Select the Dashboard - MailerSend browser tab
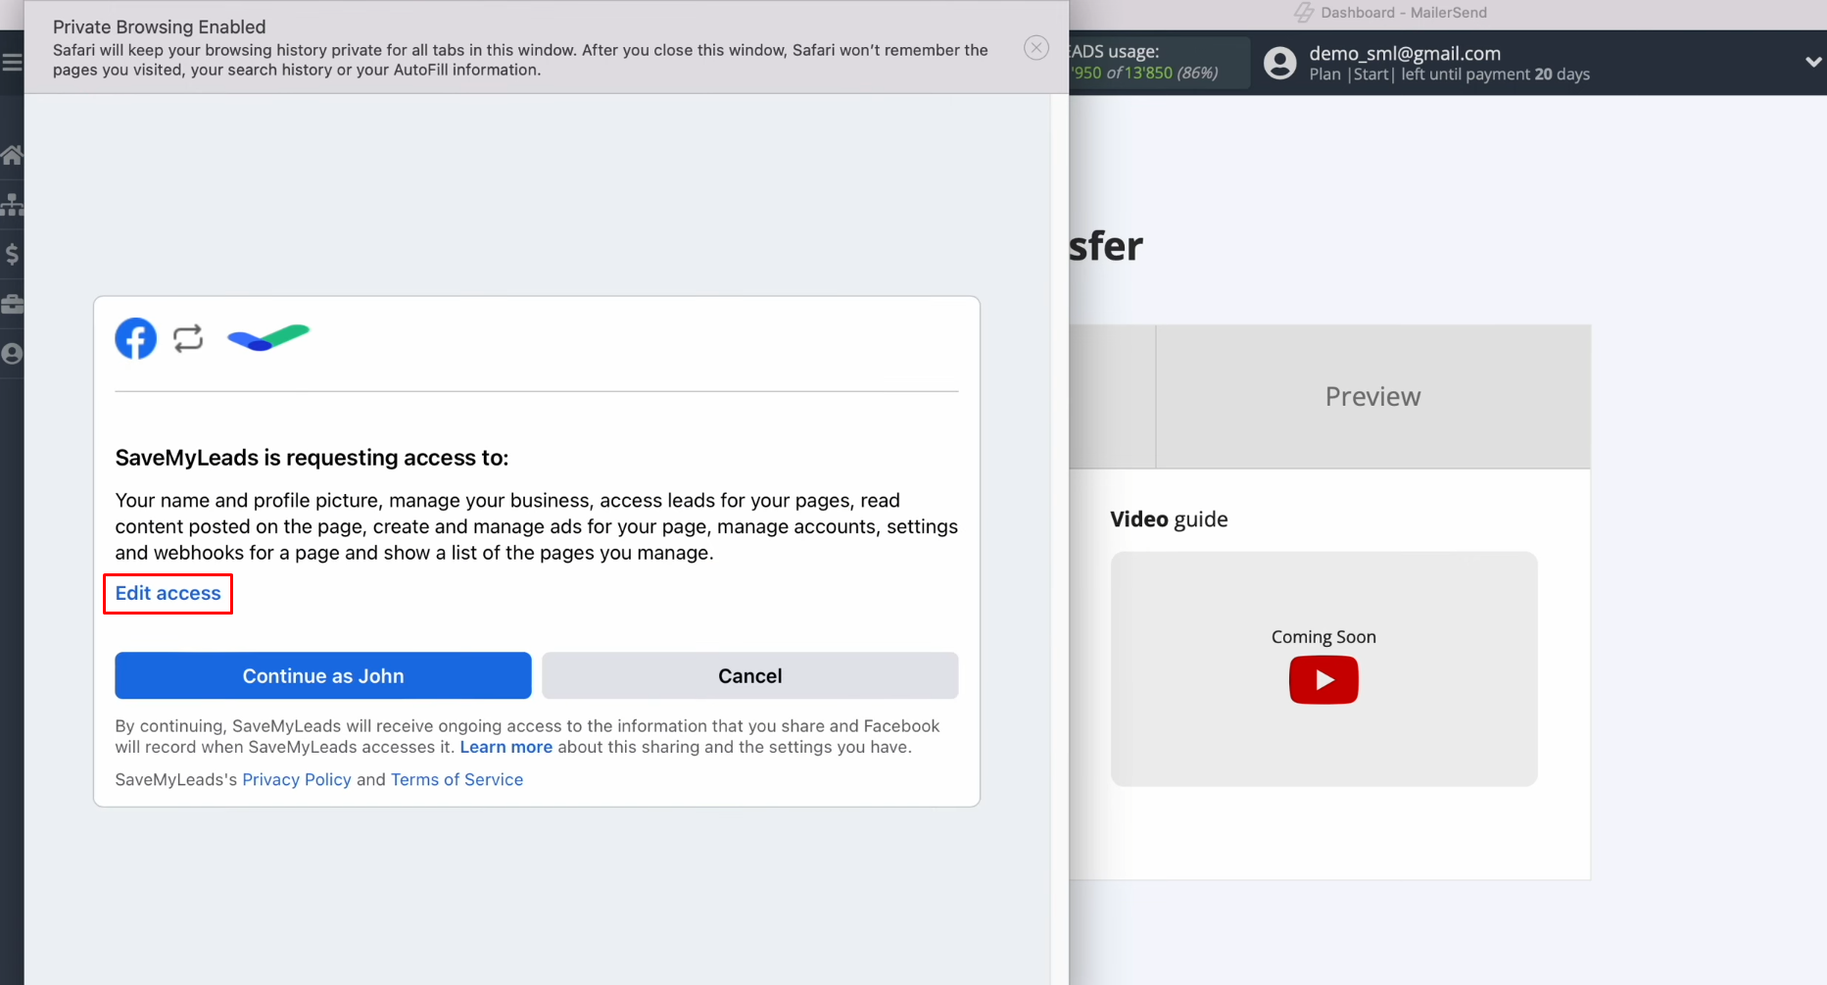 (1391, 13)
